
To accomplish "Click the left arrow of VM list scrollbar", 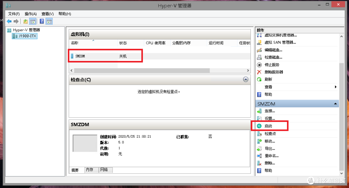I will 71,70.
